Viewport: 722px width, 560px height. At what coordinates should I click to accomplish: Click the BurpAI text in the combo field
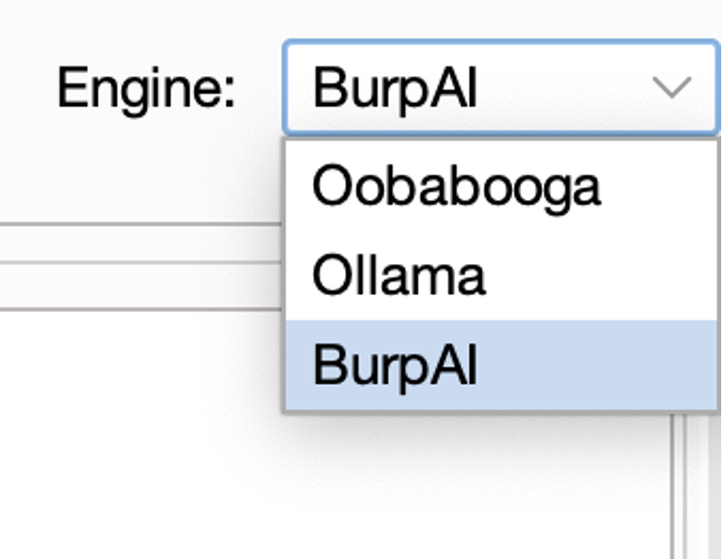[395, 88]
